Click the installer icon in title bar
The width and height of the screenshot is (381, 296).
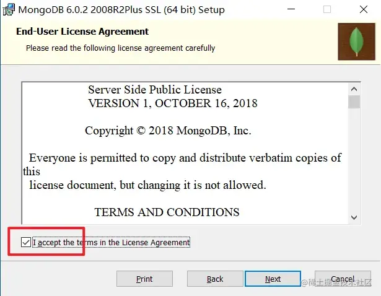(x=9, y=10)
